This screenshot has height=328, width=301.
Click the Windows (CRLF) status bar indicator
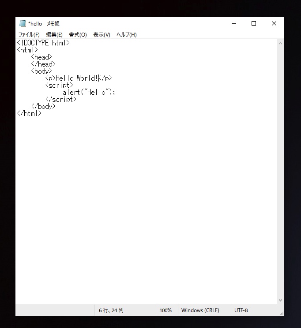point(200,310)
